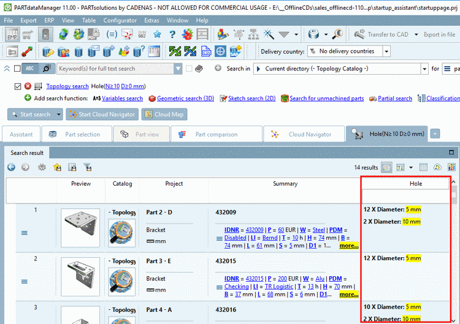Click the Geometric search (3D) link
Screen dimensions: 460x324
pos(185,99)
